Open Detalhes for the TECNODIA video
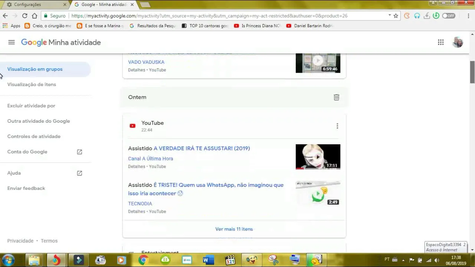Image resolution: width=475 pixels, height=267 pixels. click(137, 211)
